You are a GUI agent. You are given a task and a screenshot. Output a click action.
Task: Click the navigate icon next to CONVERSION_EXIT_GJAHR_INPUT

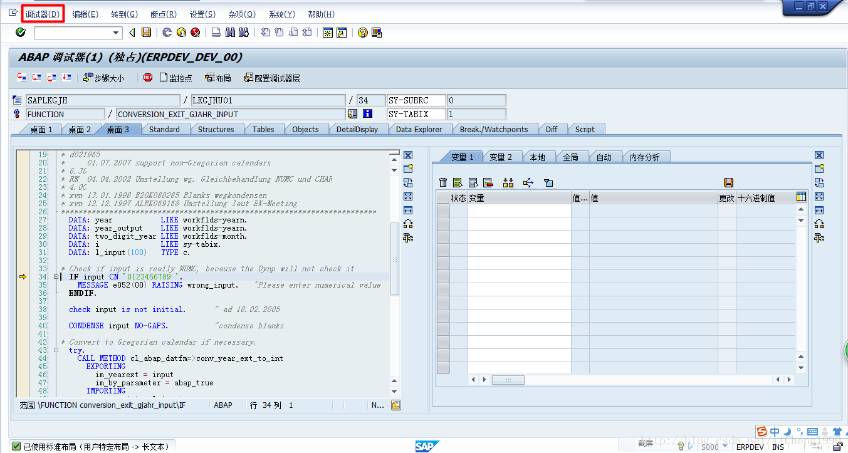353,114
